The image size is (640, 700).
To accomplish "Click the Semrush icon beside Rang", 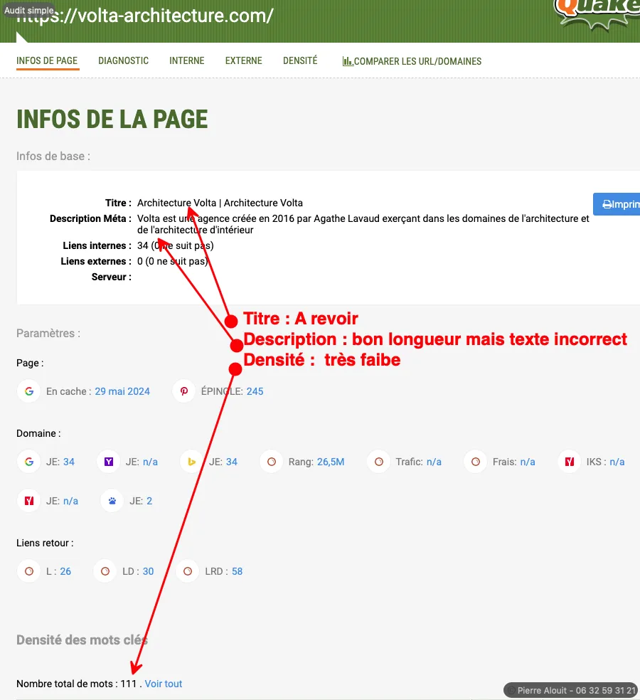I will [271, 462].
